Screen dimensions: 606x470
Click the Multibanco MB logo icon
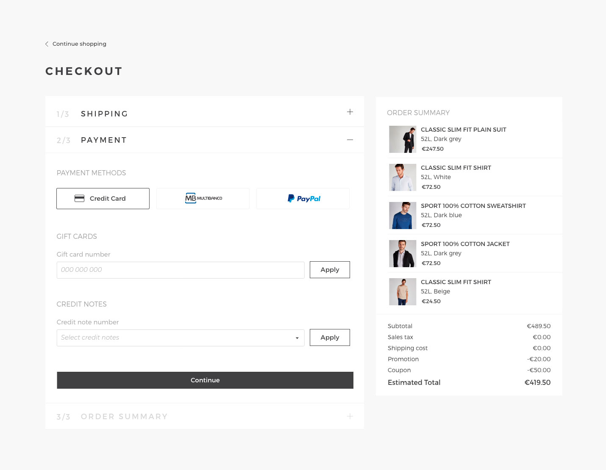click(x=191, y=198)
